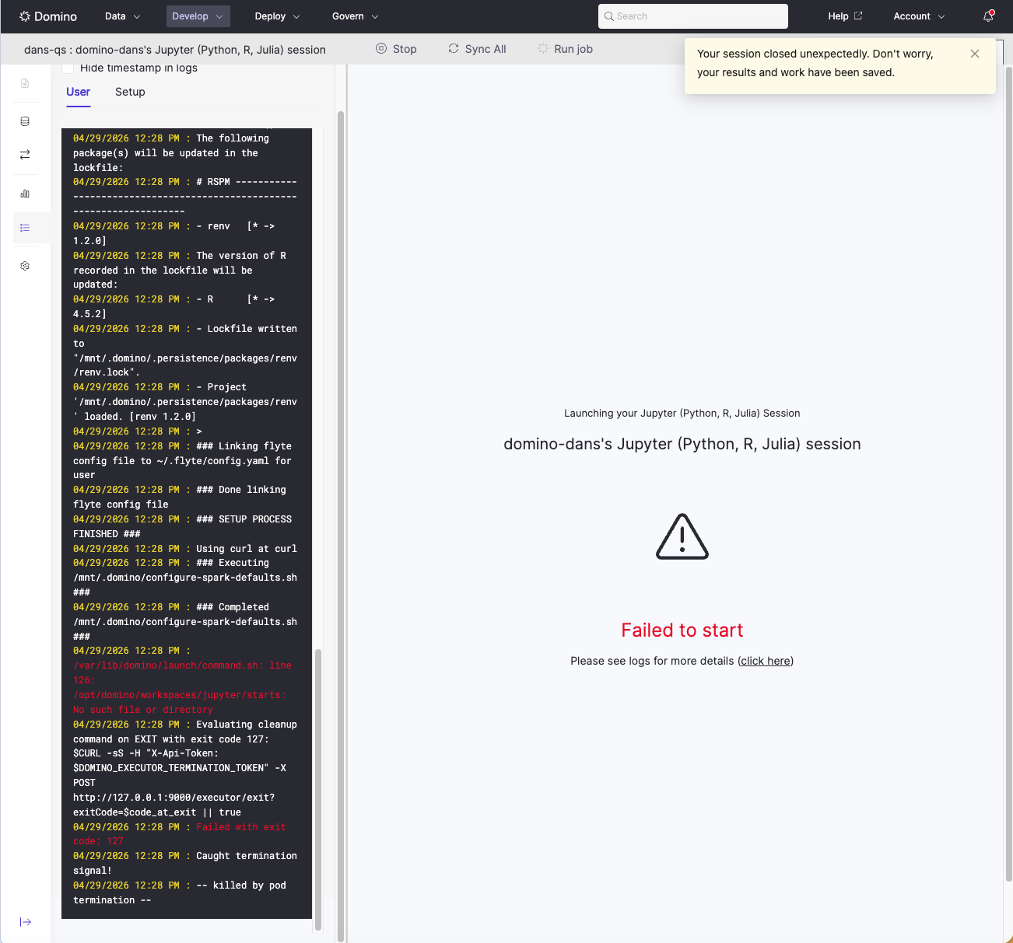Screen dimensions: 1013x943
Task: Click 'Launching your Jupyter' status text
Action: click(682, 414)
